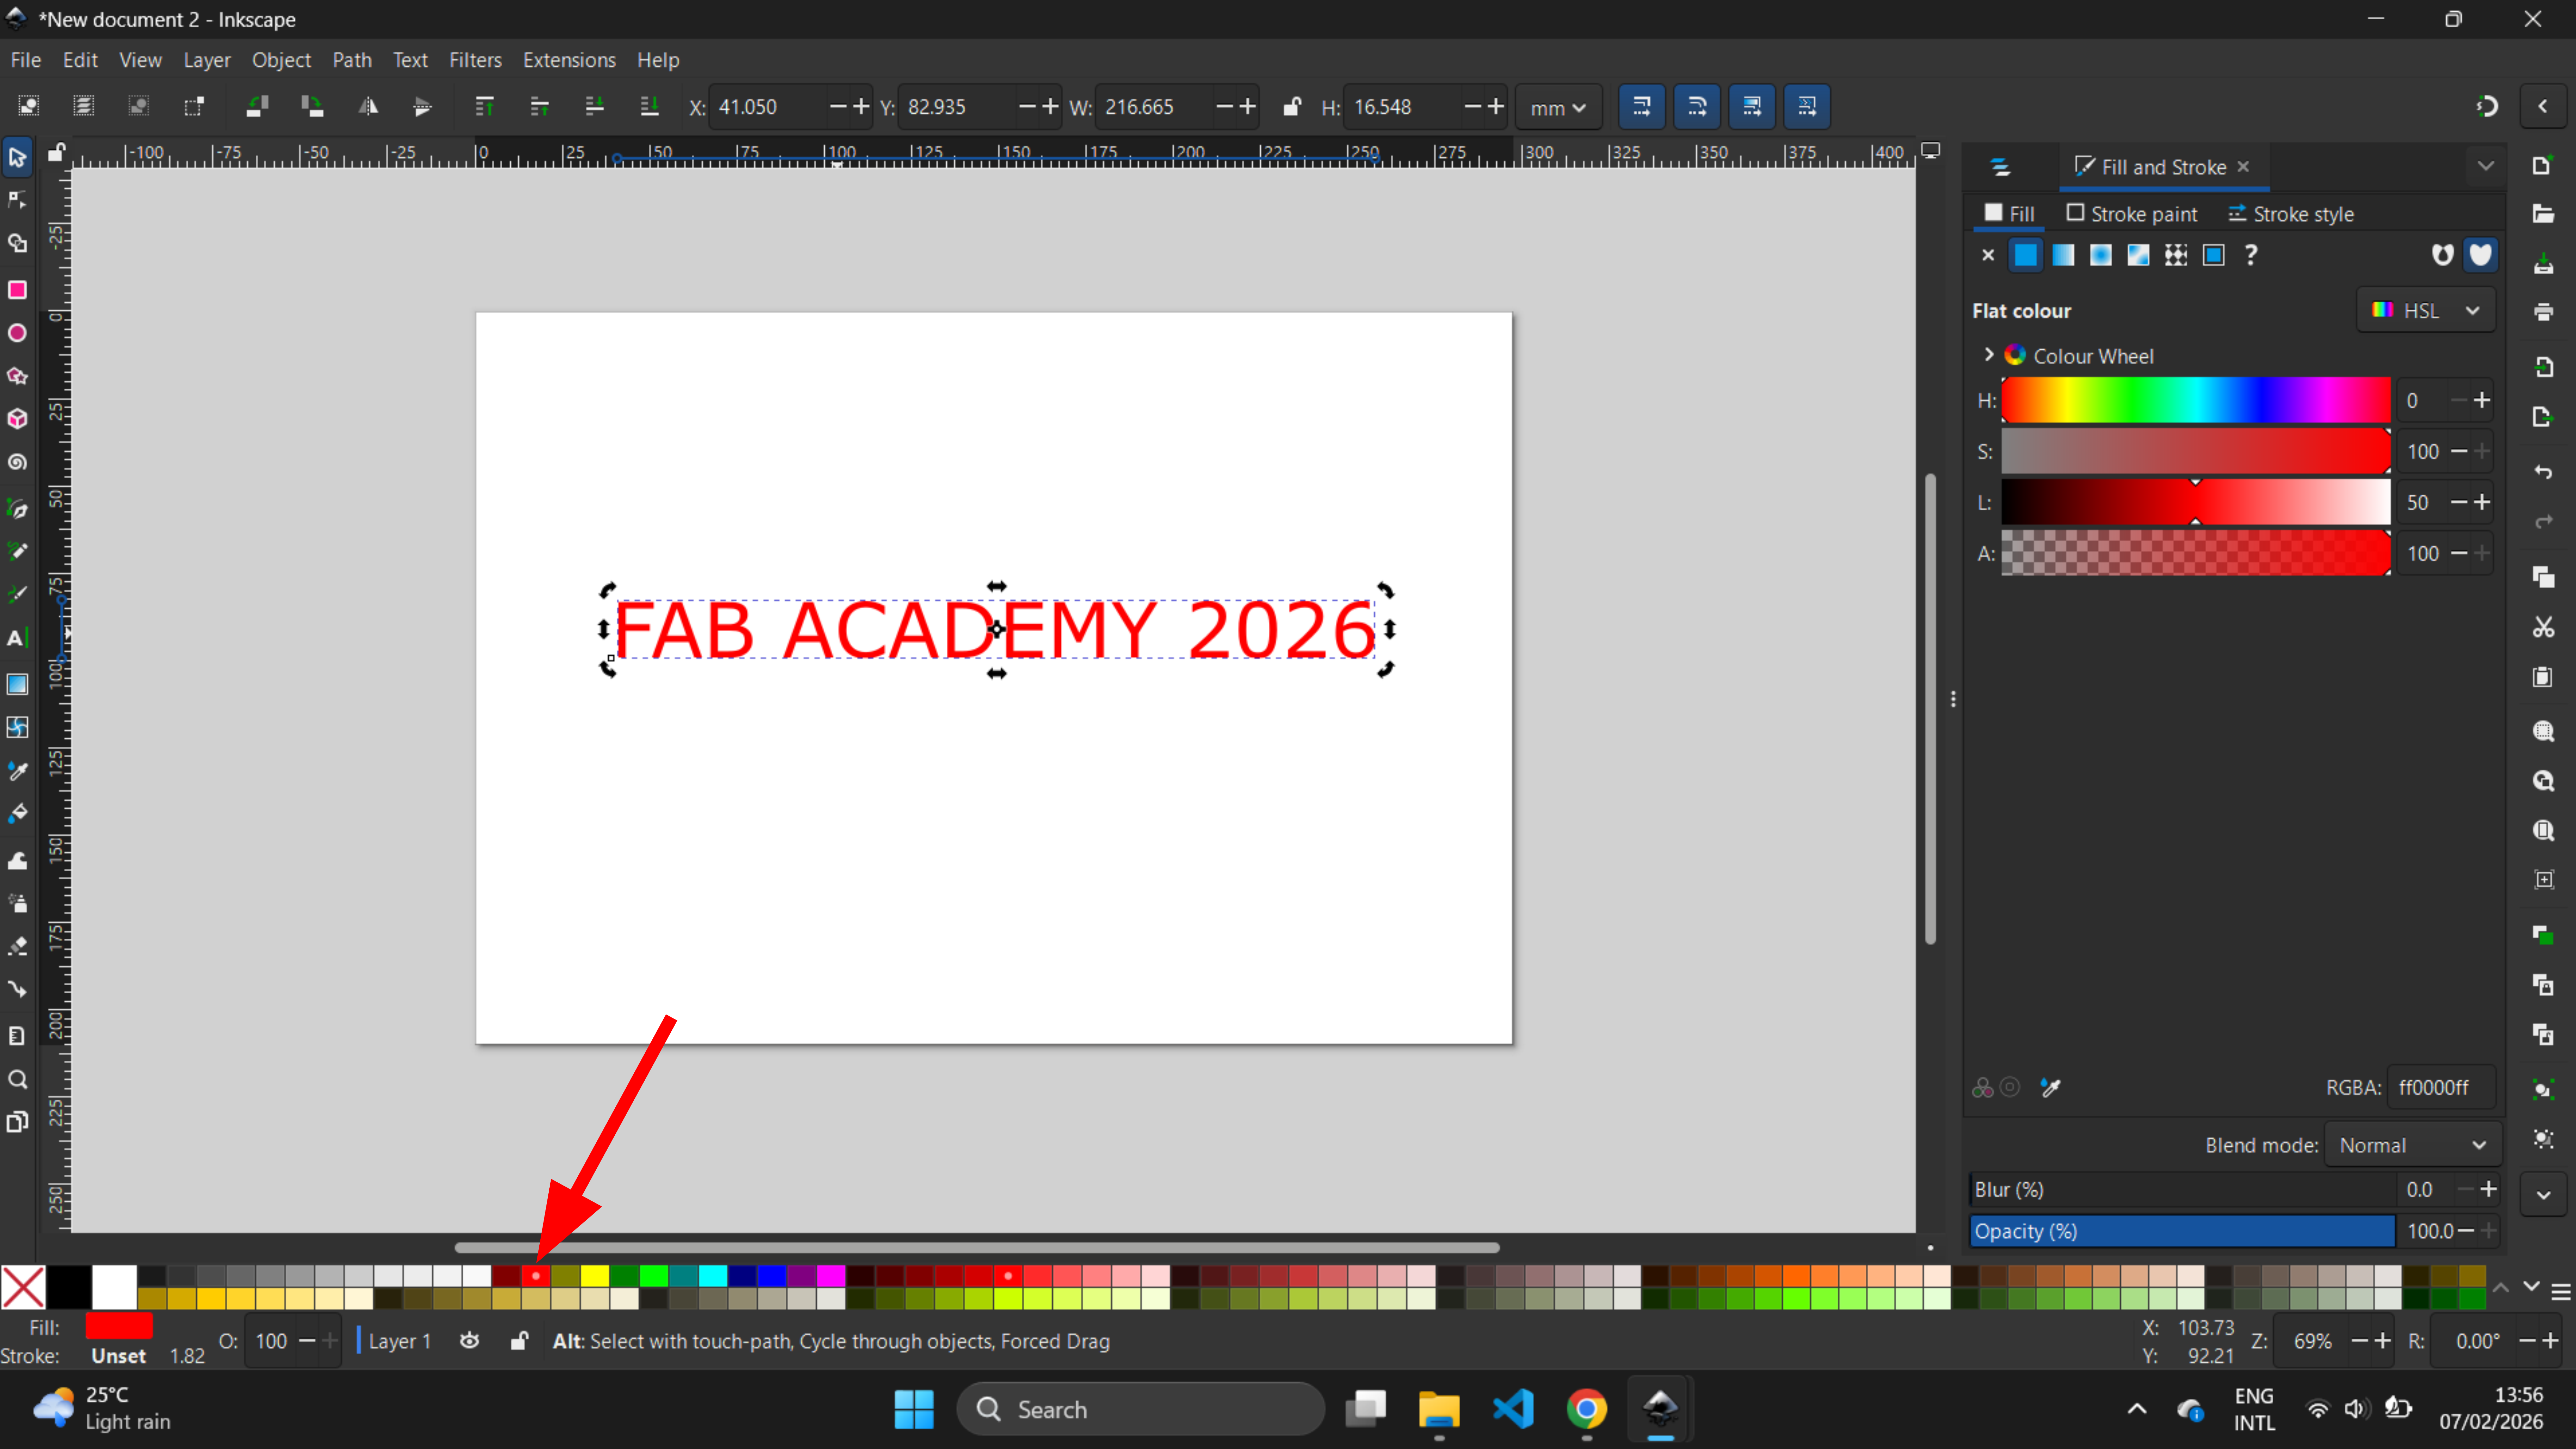
Task: Open the HSL colour mode dropdown
Action: [2425, 310]
